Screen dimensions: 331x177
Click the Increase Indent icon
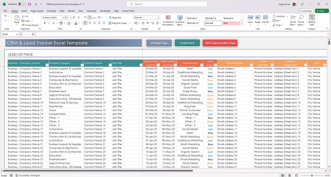tap(104, 23)
